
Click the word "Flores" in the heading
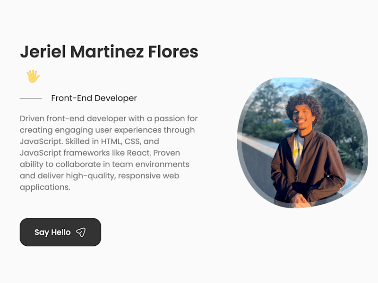[x=173, y=52]
